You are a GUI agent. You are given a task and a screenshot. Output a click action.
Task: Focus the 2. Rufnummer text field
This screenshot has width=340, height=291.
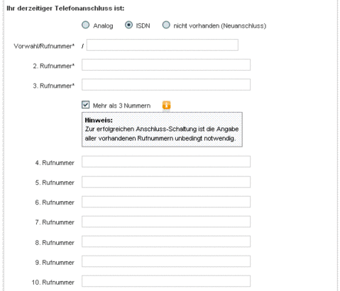point(166,65)
